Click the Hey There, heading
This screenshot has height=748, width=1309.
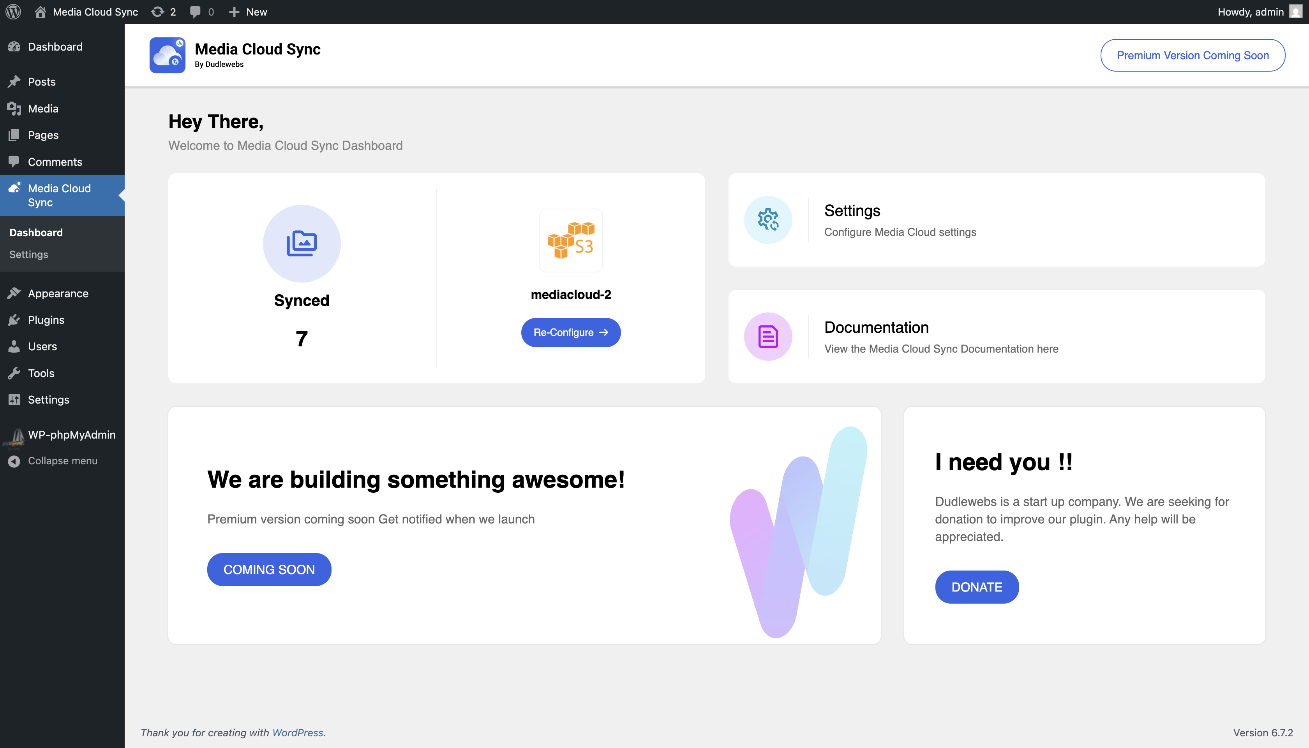pos(216,122)
